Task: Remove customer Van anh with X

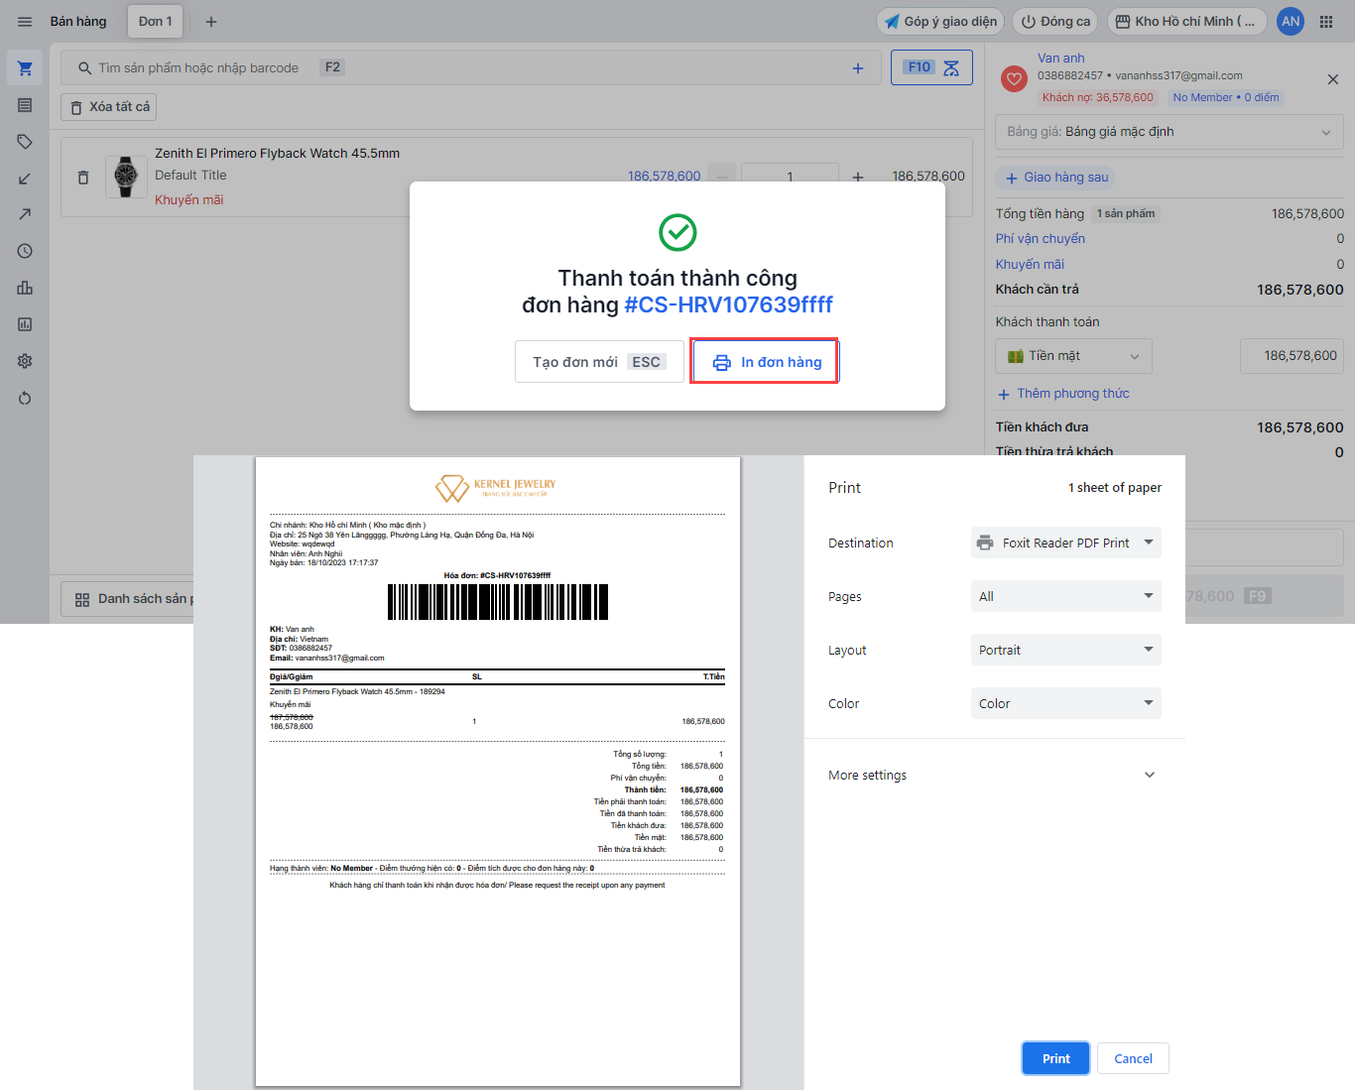Action: pos(1332,79)
